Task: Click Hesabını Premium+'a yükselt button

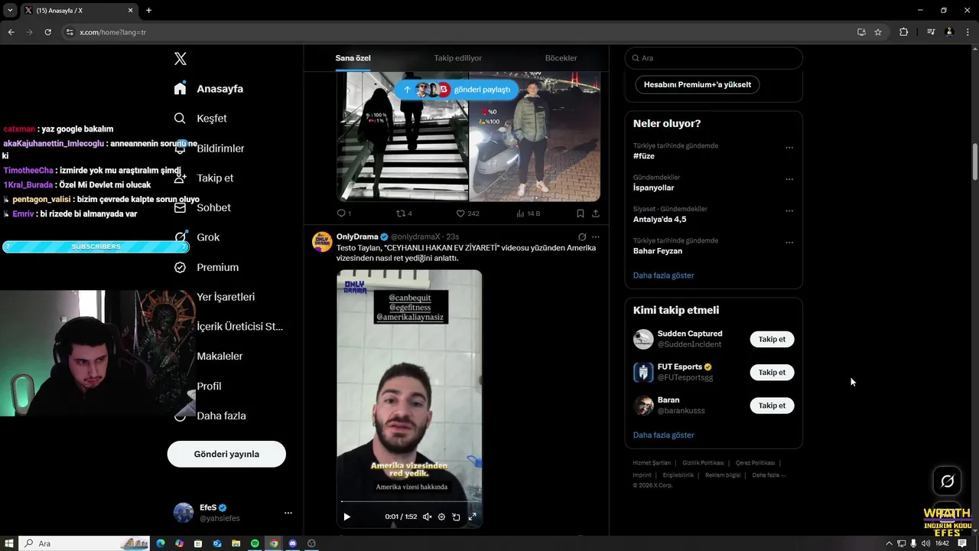Action: tap(698, 85)
